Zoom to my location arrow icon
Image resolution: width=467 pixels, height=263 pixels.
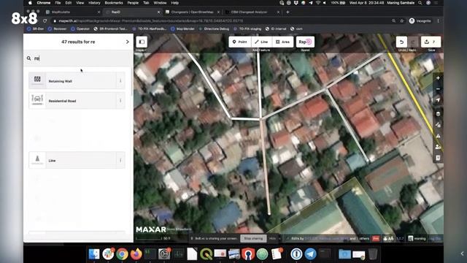point(438,100)
